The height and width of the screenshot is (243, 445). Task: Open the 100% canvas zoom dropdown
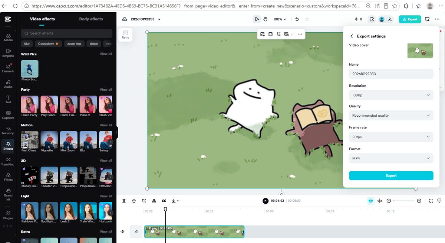280,19
